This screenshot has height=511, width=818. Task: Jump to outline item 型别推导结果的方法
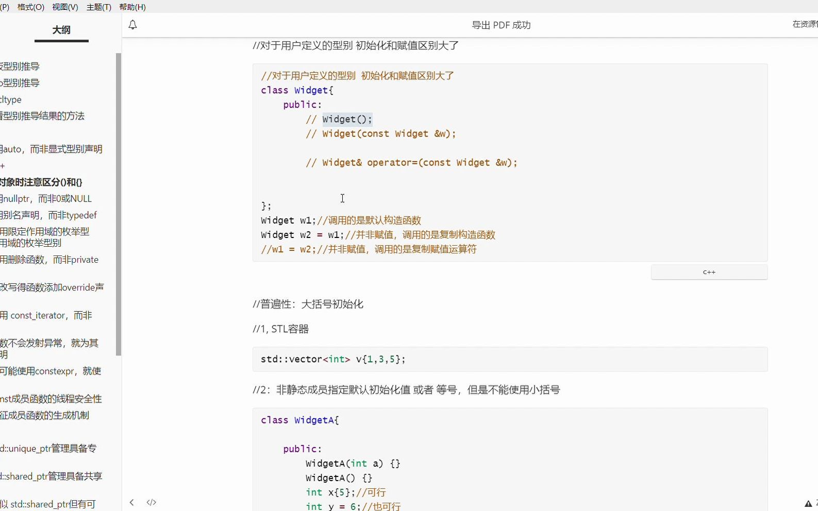pyautogui.click(x=42, y=116)
